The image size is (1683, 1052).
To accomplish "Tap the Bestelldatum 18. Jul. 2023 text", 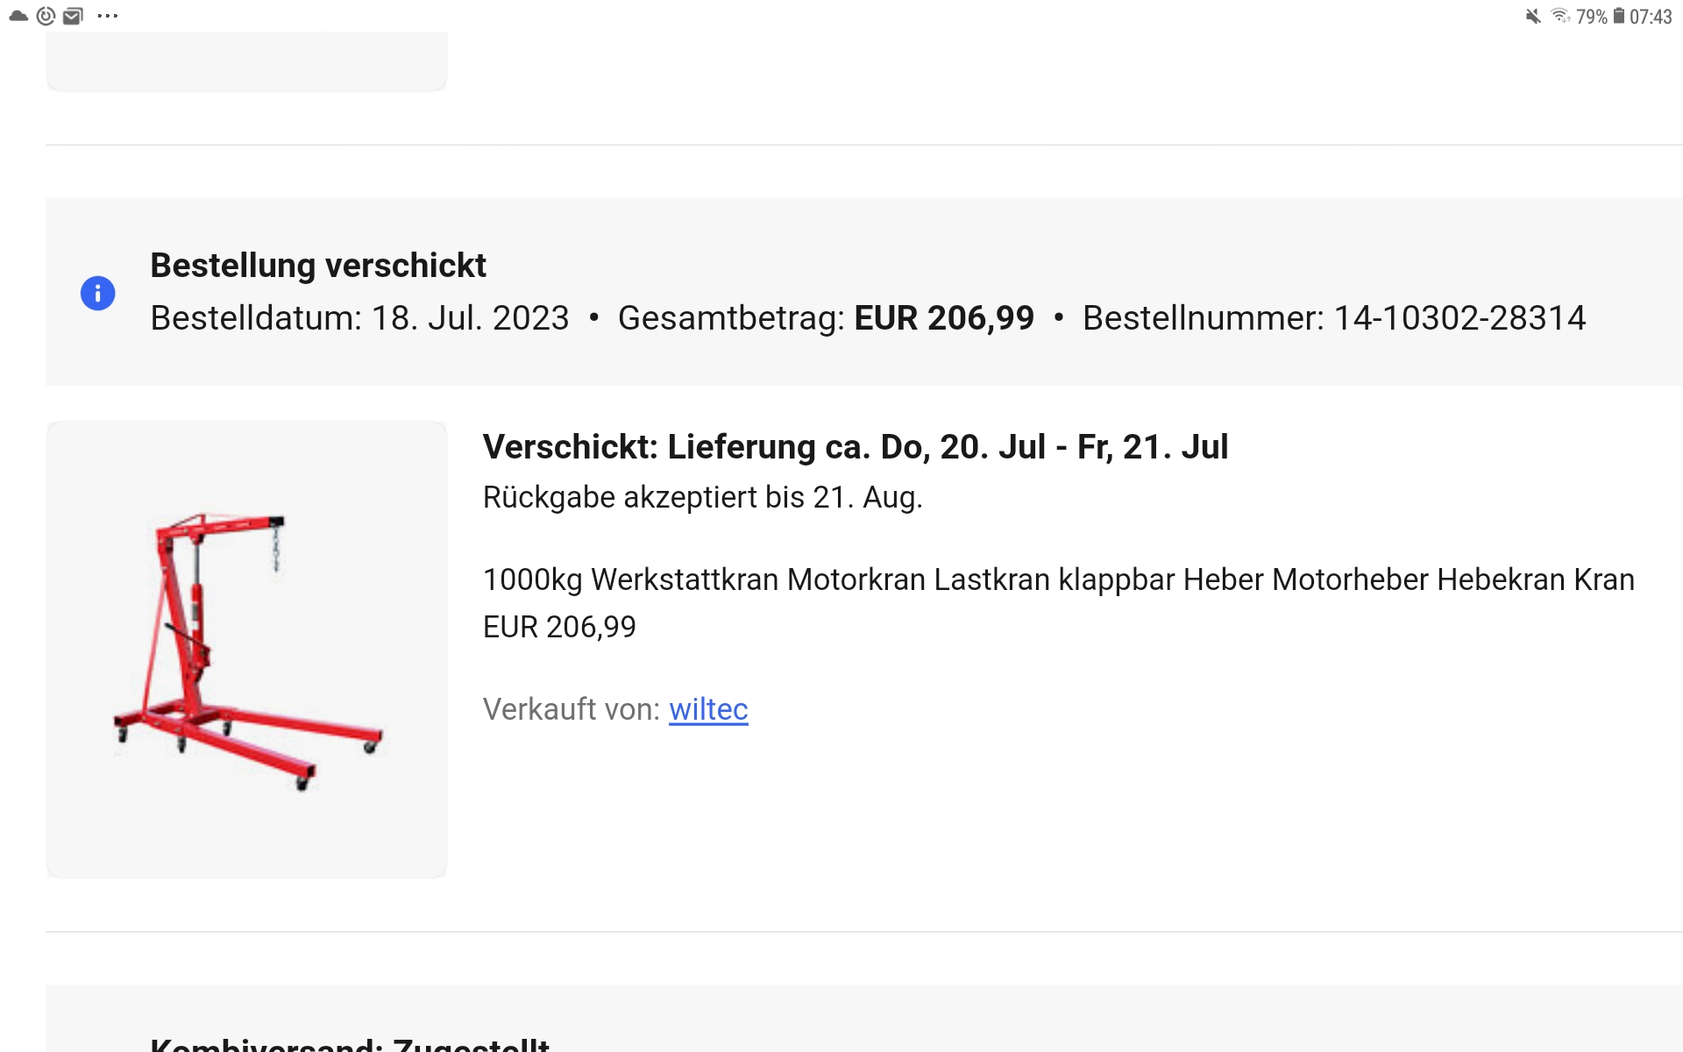I will click(x=359, y=317).
